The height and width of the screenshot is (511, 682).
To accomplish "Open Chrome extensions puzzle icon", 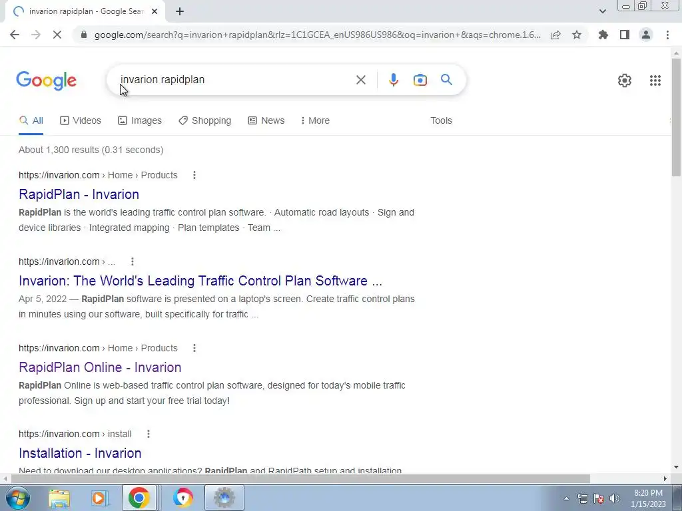I will pos(603,35).
